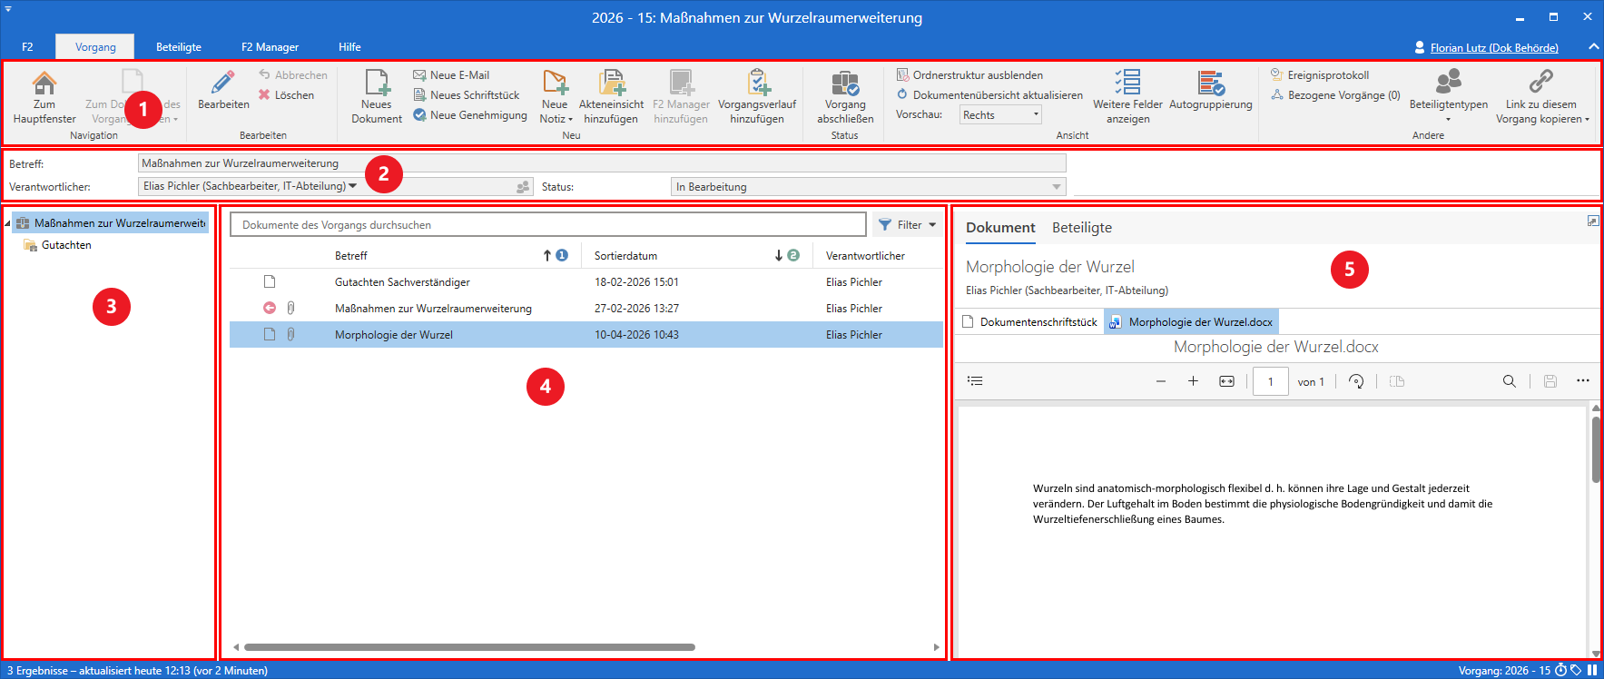The height and width of the screenshot is (679, 1604).
Task: Switch to Beteiligte tab in preview pane
Action: point(1082,228)
